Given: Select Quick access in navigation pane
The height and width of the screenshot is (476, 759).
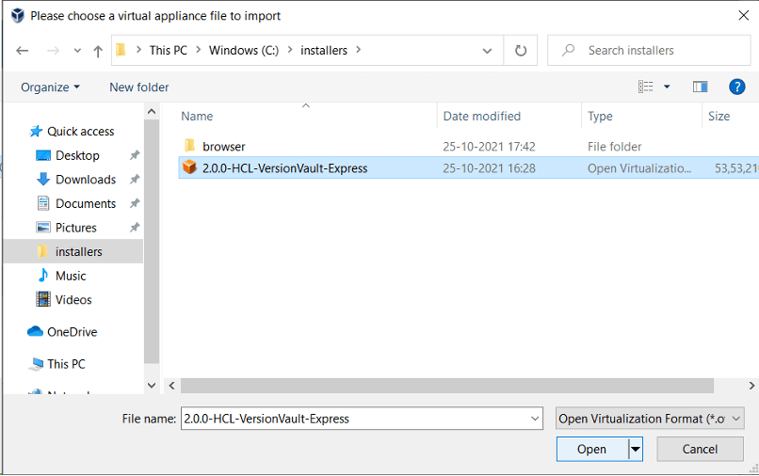Looking at the screenshot, I should (80, 131).
